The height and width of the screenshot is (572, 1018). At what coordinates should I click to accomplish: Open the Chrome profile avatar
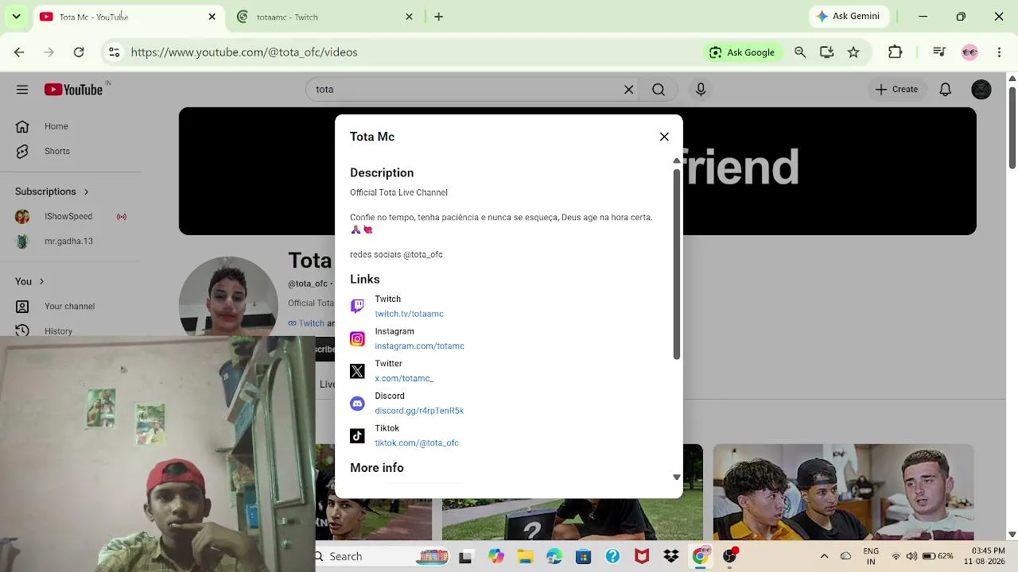coord(969,52)
